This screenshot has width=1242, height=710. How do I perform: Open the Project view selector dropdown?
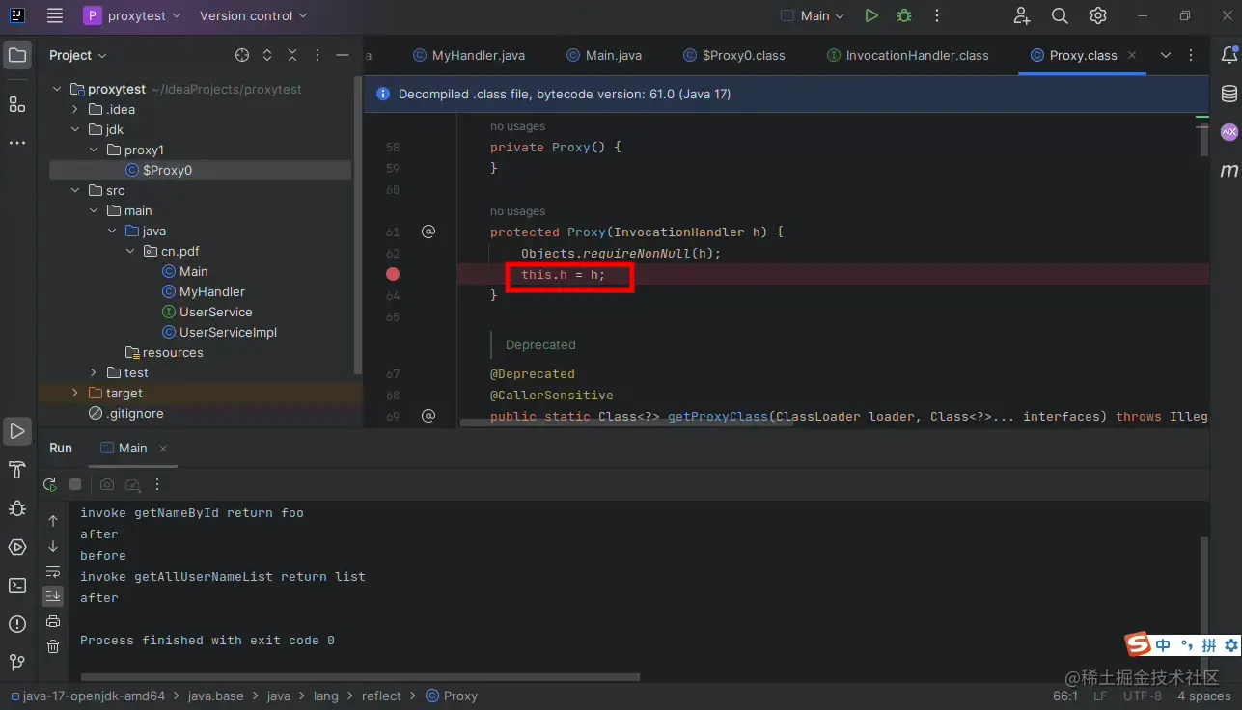click(78, 55)
